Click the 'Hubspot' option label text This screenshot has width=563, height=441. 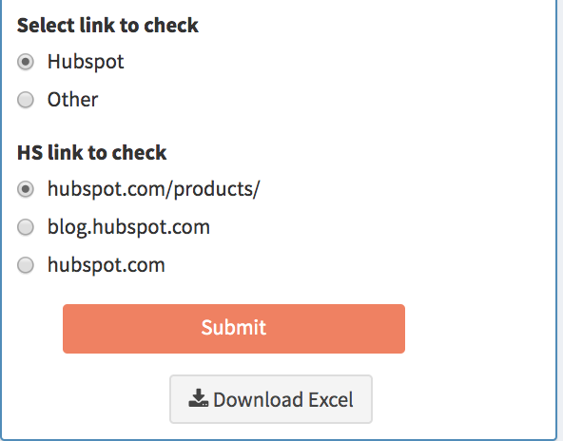[86, 62]
